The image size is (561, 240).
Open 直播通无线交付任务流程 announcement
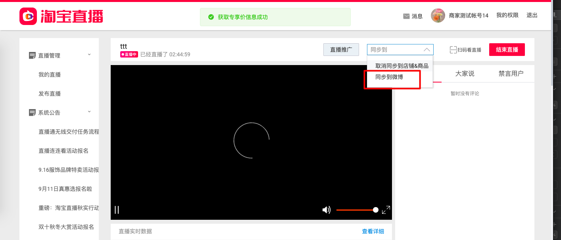click(x=69, y=132)
